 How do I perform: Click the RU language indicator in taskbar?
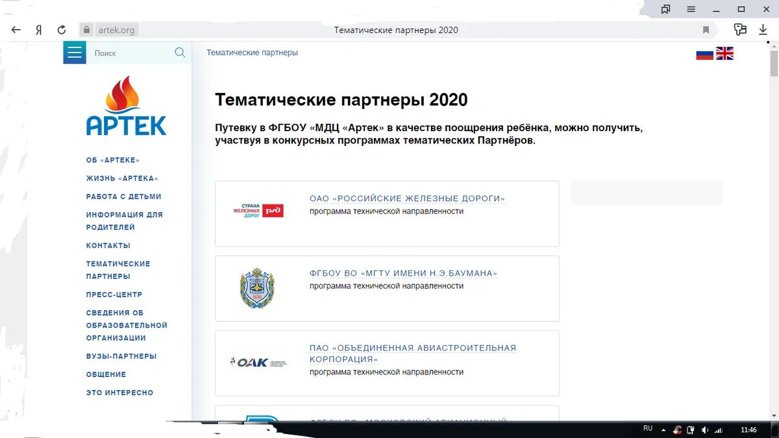[648, 429]
